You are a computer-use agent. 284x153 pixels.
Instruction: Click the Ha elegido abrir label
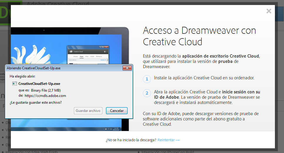tap(23, 76)
